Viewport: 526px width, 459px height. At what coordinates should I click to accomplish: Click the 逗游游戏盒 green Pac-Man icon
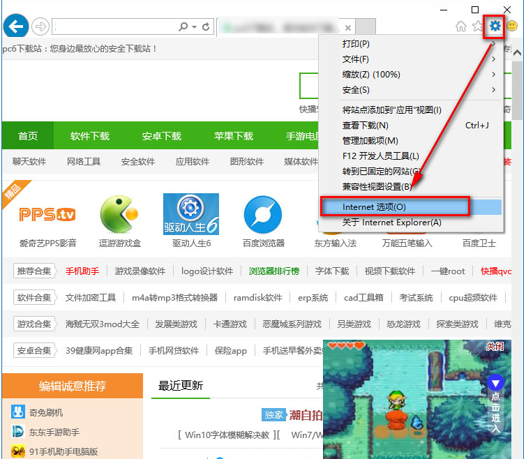pyautogui.click(x=119, y=214)
